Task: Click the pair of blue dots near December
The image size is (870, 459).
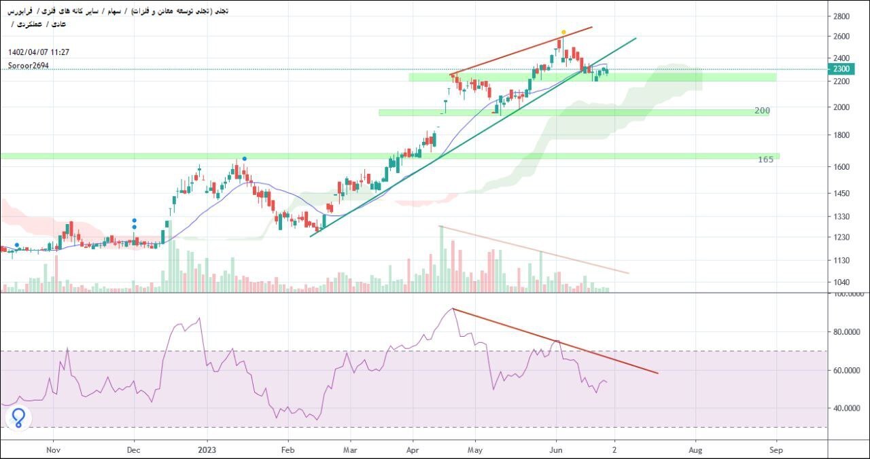Action: (135, 223)
